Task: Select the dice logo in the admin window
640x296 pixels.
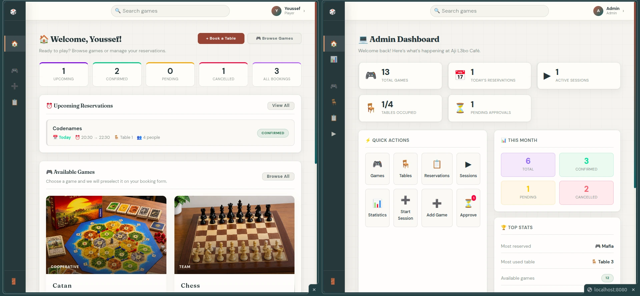Action: coord(333,12)
